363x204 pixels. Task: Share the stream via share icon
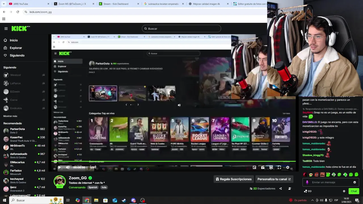(x=280, y=188)
